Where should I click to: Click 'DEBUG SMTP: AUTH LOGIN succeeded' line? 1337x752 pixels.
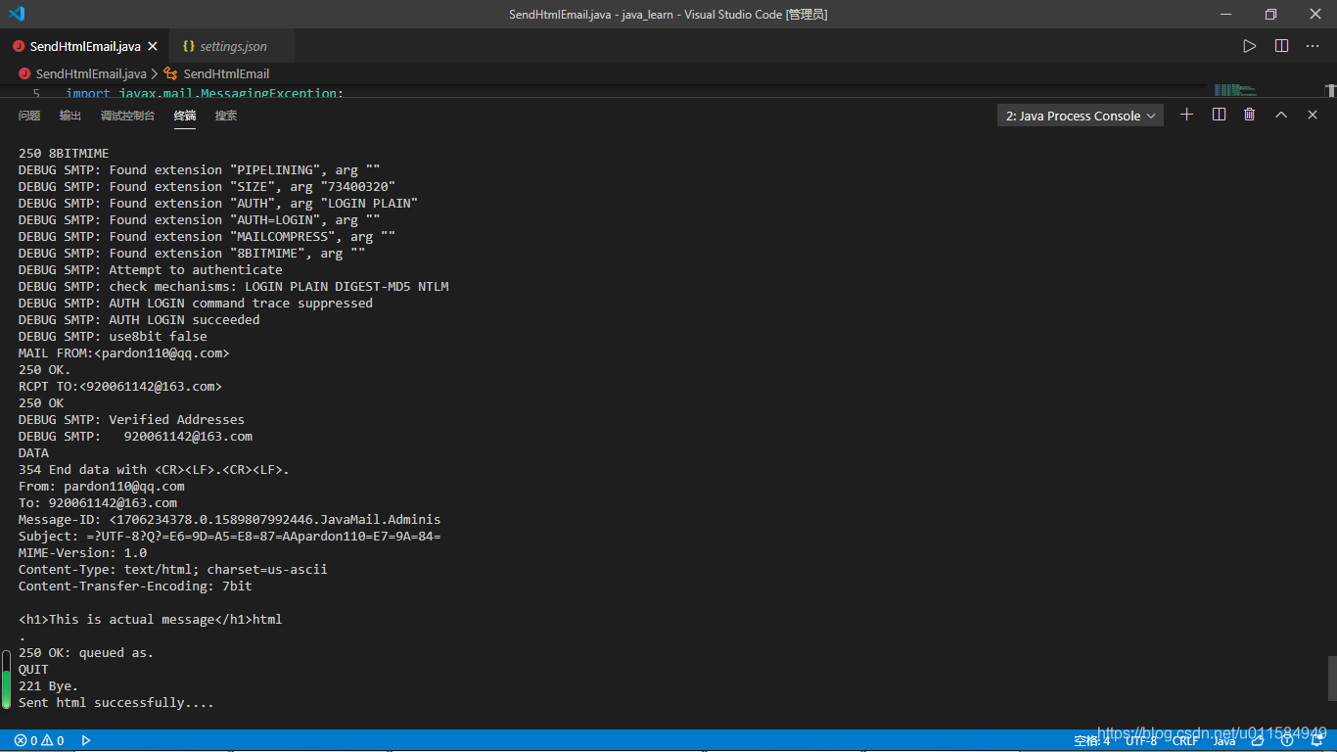139,319
